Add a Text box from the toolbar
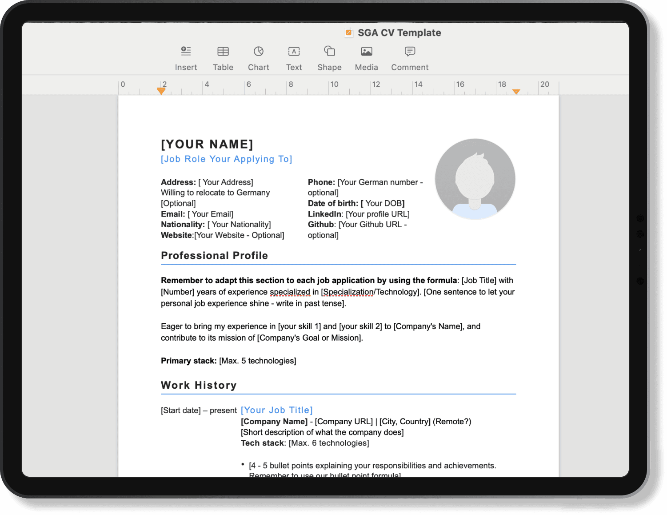The width and height of the screenshot is (667, 515). click(x=294, y=58)
